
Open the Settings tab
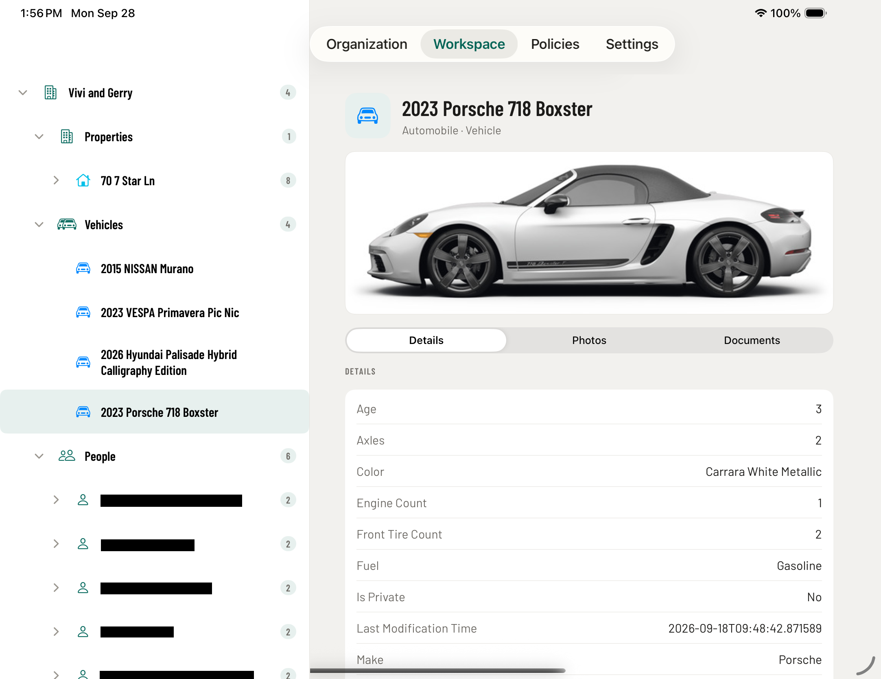(x=632, y=44)
